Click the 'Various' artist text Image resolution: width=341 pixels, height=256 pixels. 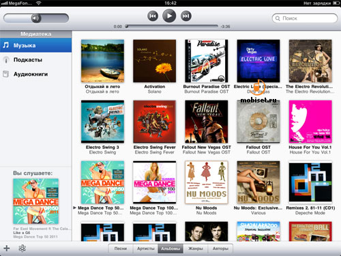(x=258, y=213)
